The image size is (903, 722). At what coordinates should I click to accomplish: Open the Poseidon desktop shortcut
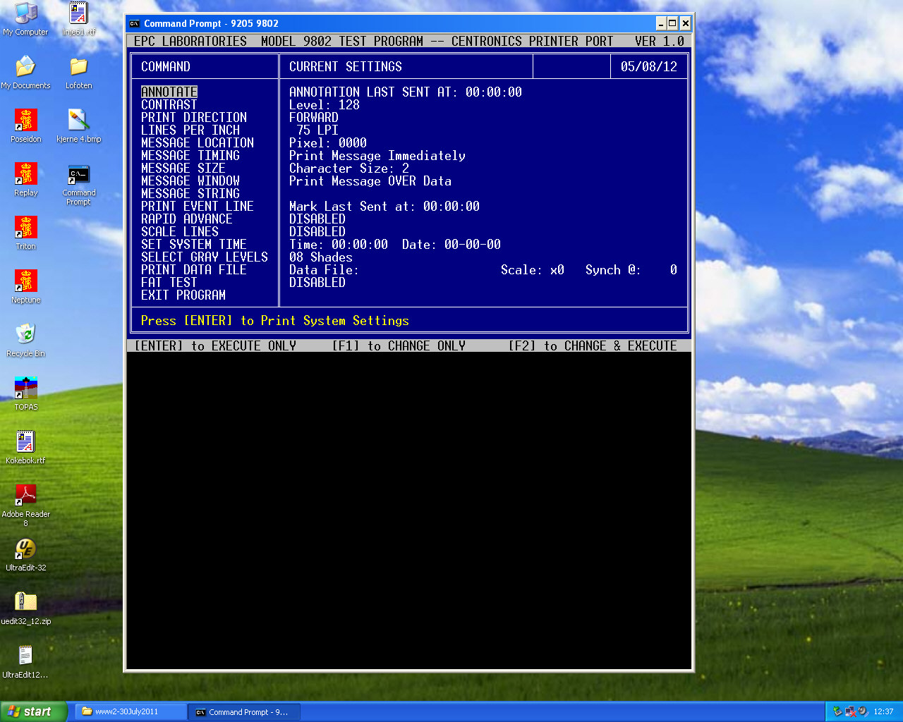[x=26, y=121]
